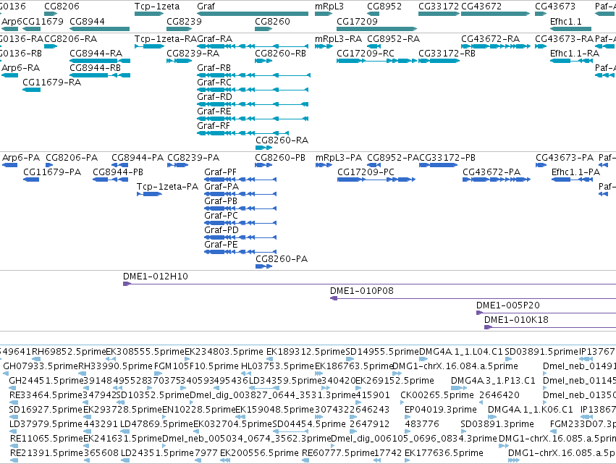Select transcript Arp6-RA
616x464 pixels.
click(x=10, y=75)
